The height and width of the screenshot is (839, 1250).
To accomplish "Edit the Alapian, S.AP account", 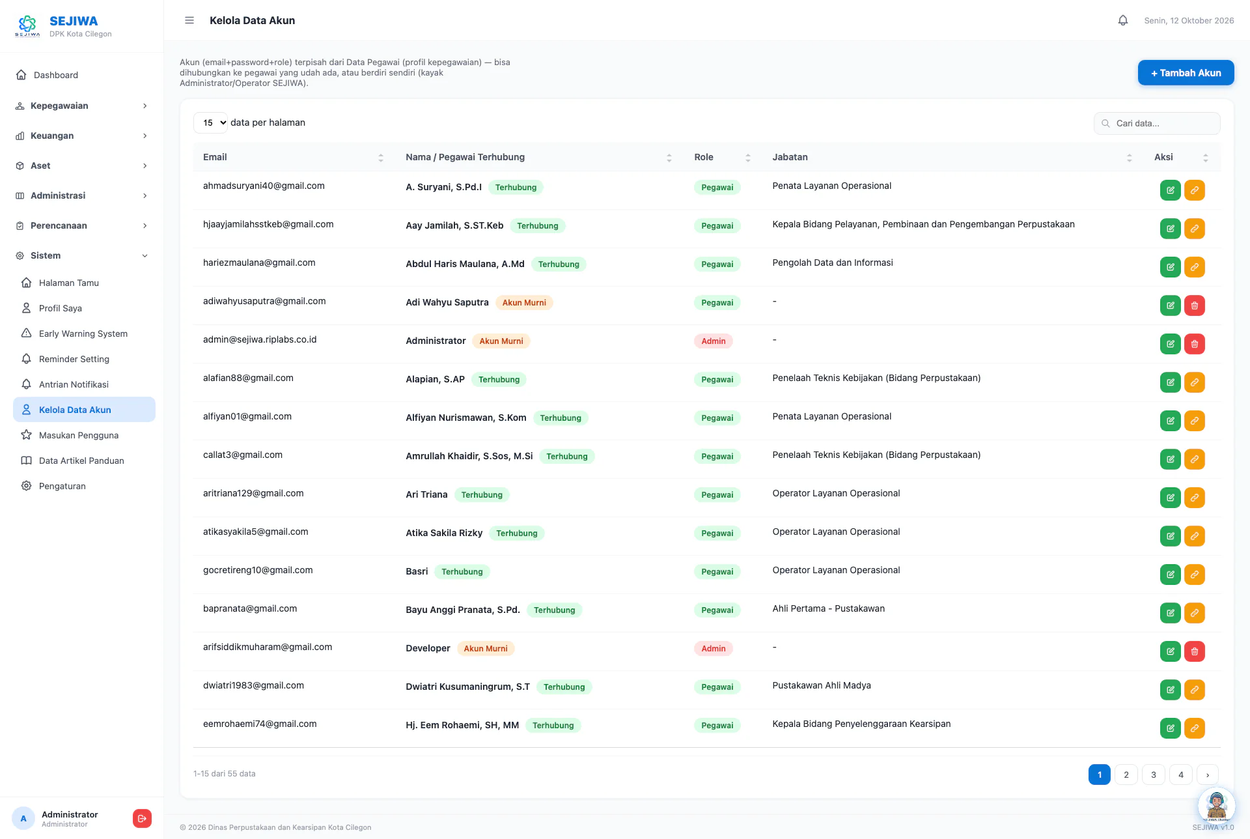I will [x=1171, y=382].
